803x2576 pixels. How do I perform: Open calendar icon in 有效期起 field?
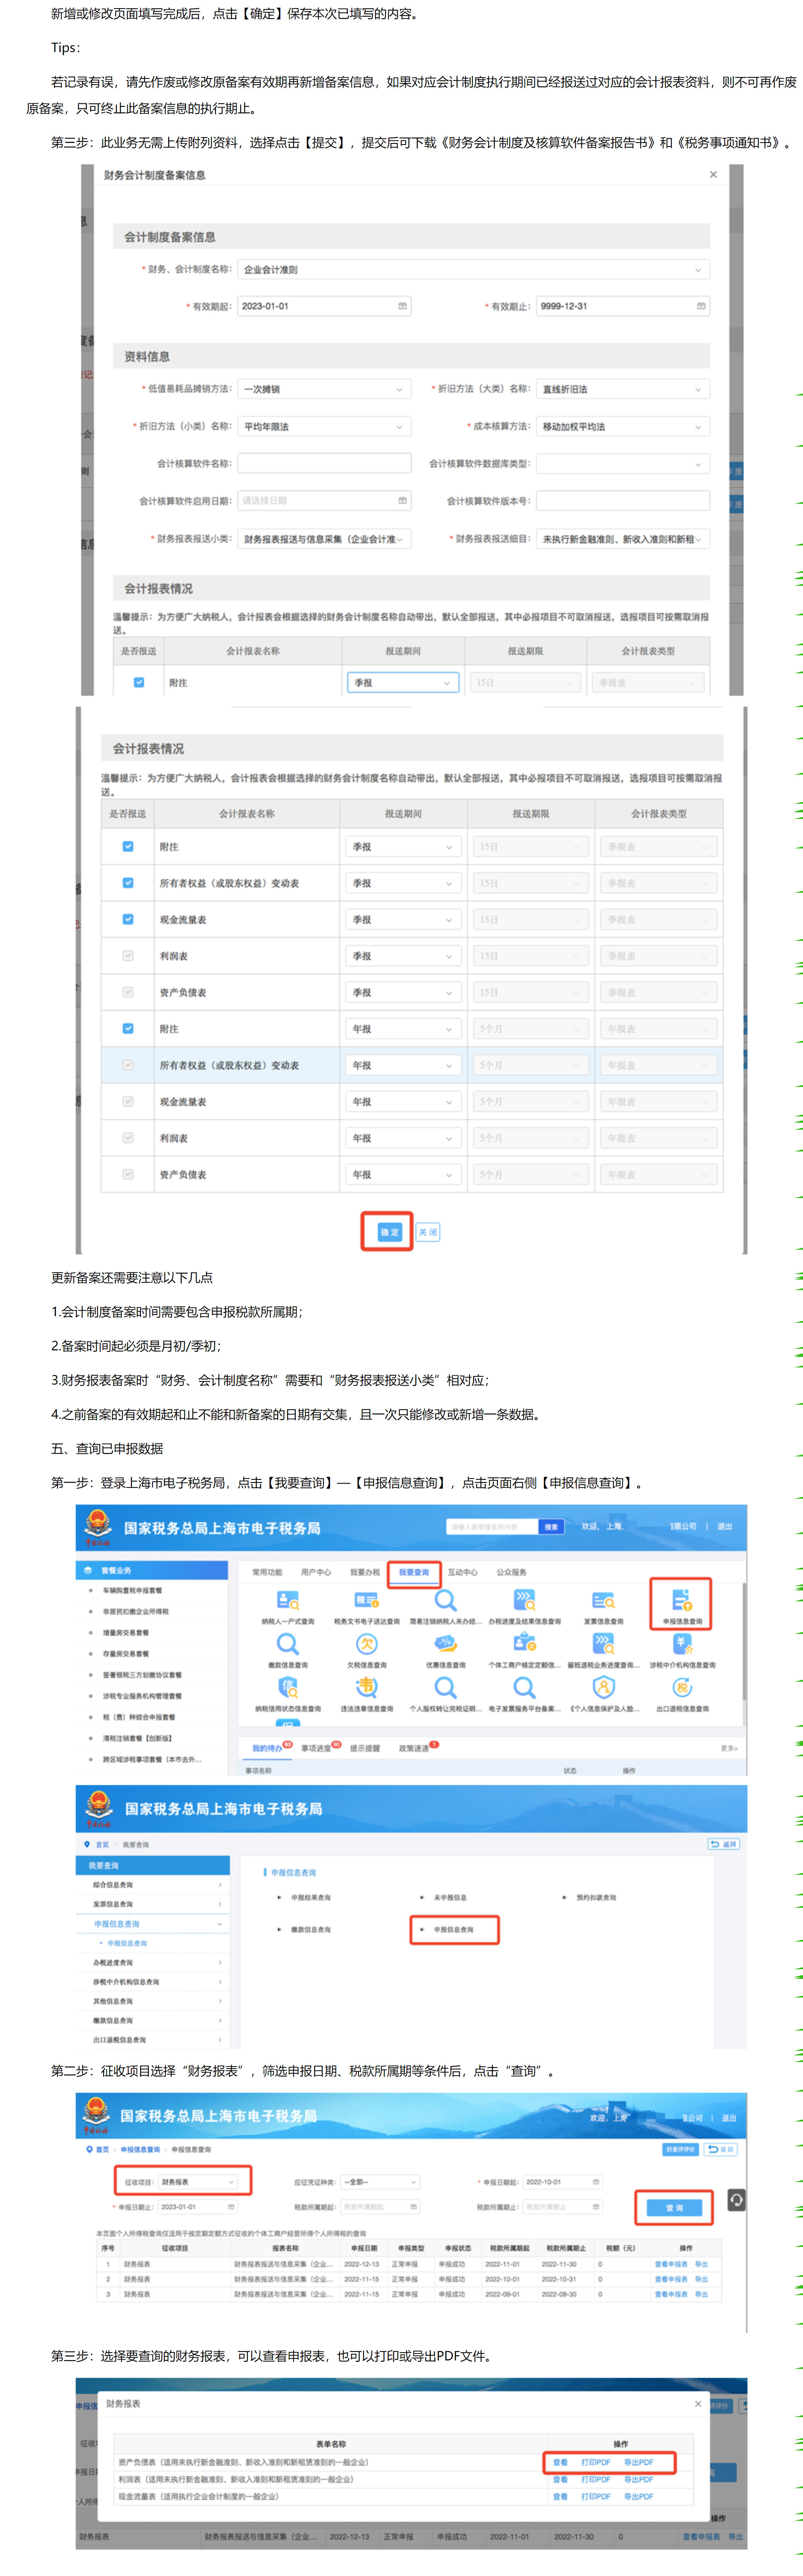coord(403,306)
